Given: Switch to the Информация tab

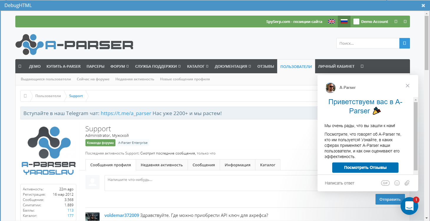Looking at the screenshot, I should [237, 165].
